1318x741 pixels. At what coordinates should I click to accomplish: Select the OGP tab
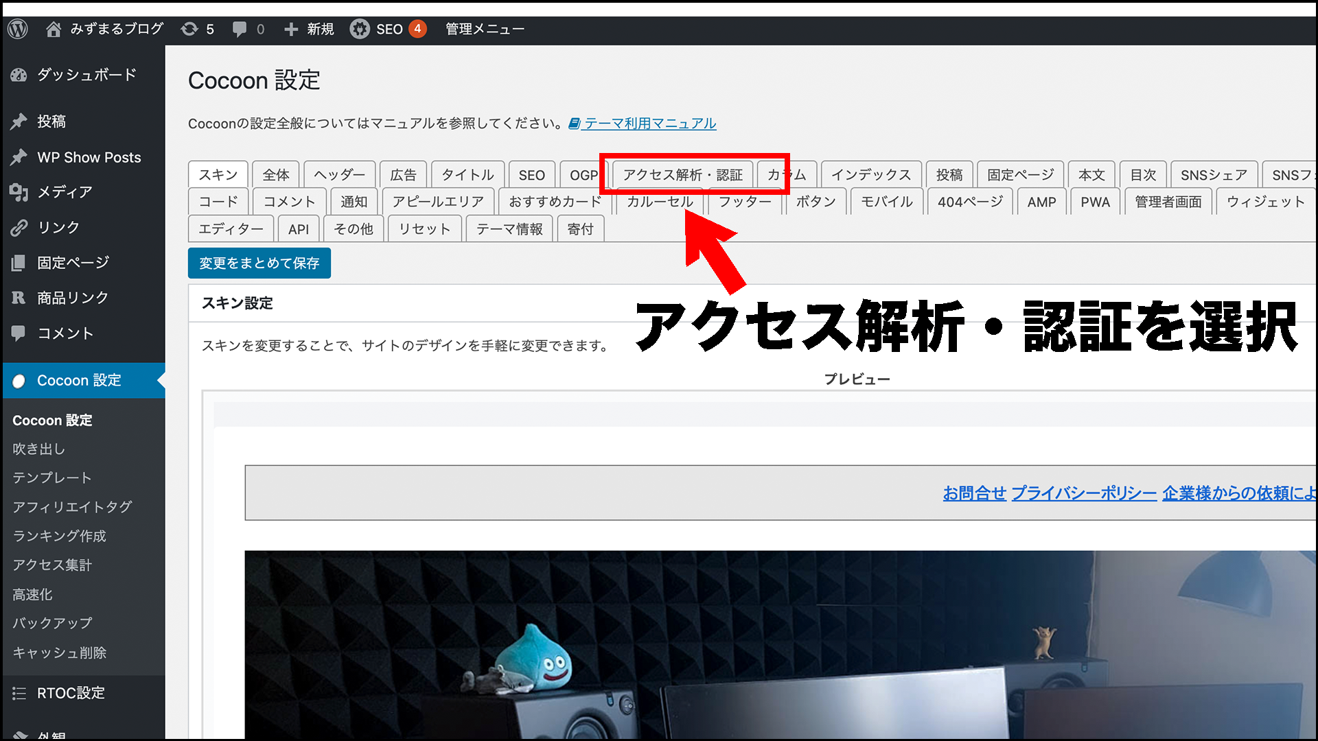pyautogui.click(x=583, y=175)
